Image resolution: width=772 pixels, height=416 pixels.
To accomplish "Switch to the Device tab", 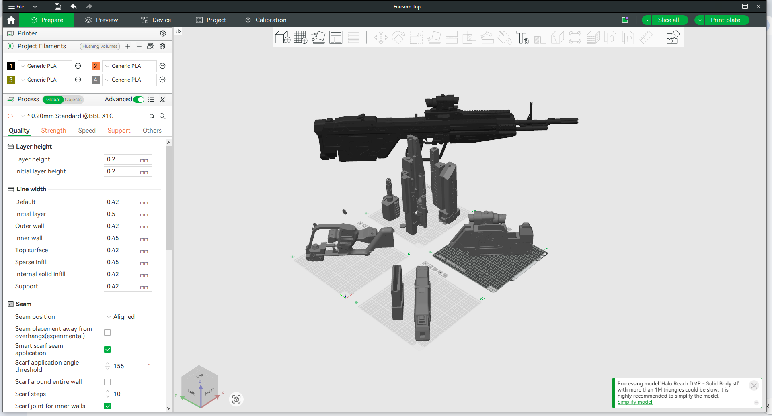I will tap(156, 20).
